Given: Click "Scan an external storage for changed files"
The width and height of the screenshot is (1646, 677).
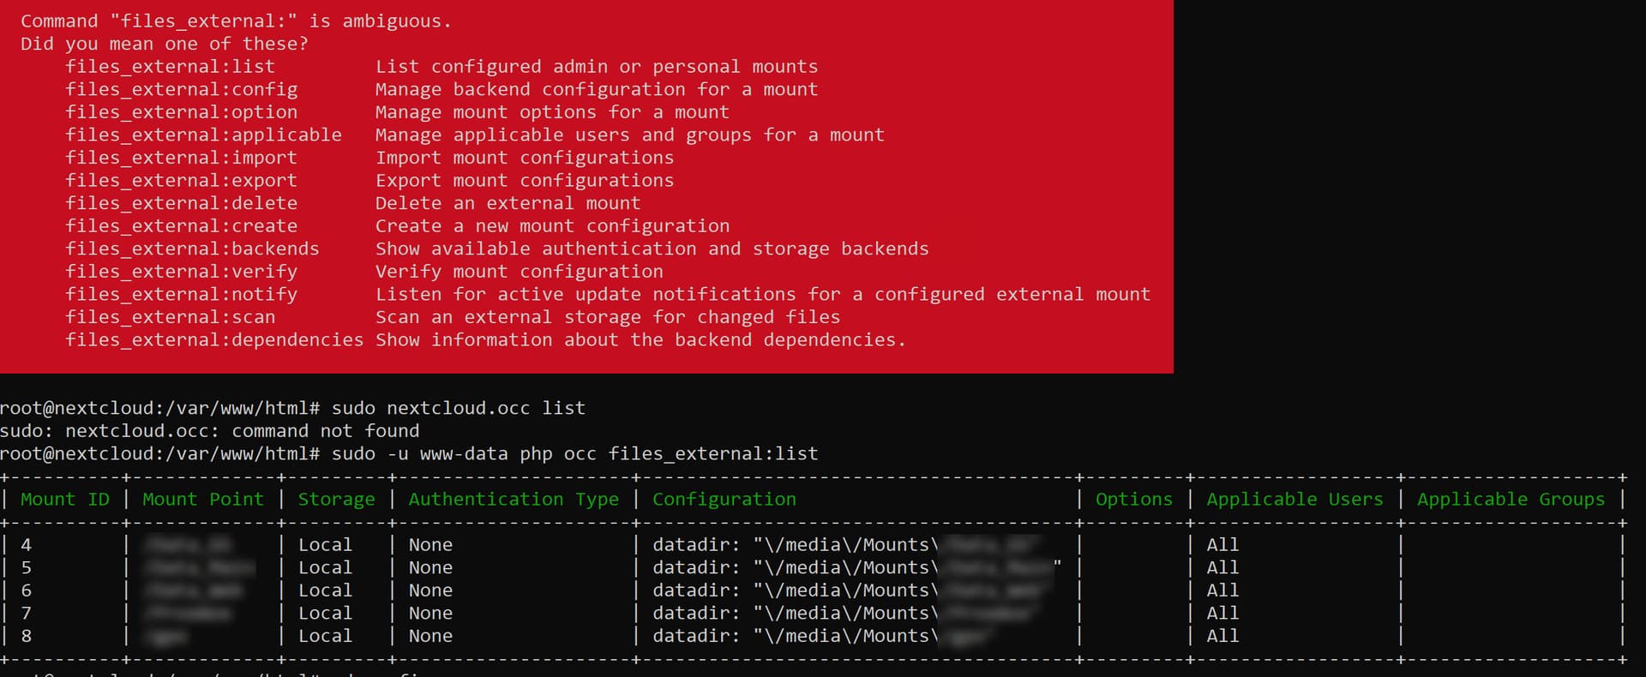Looking at the screenshot, I should coord(608,317).
